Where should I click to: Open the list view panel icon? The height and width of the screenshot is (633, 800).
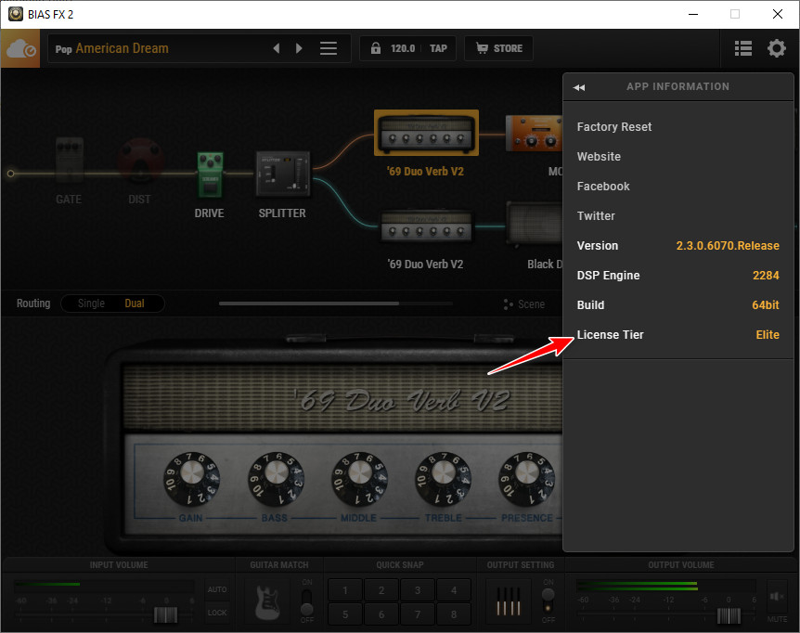pyautogui.click(x=742, y=48)
